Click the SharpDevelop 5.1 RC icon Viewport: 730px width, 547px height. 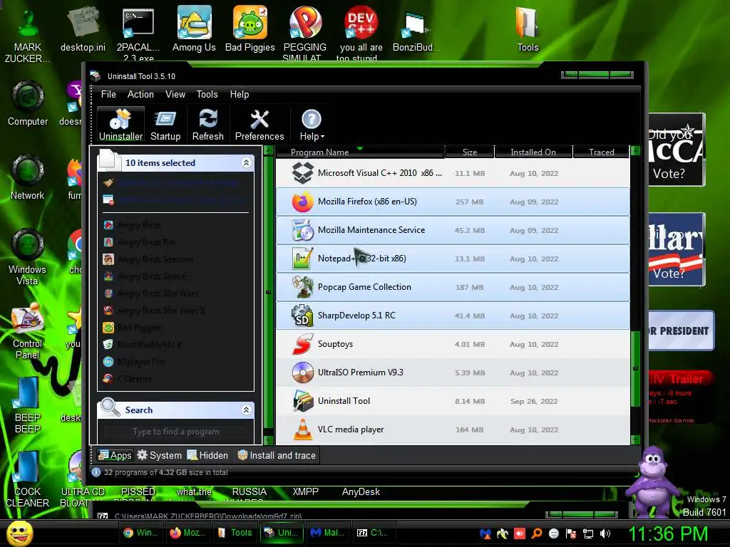click(x=302, y=316)
